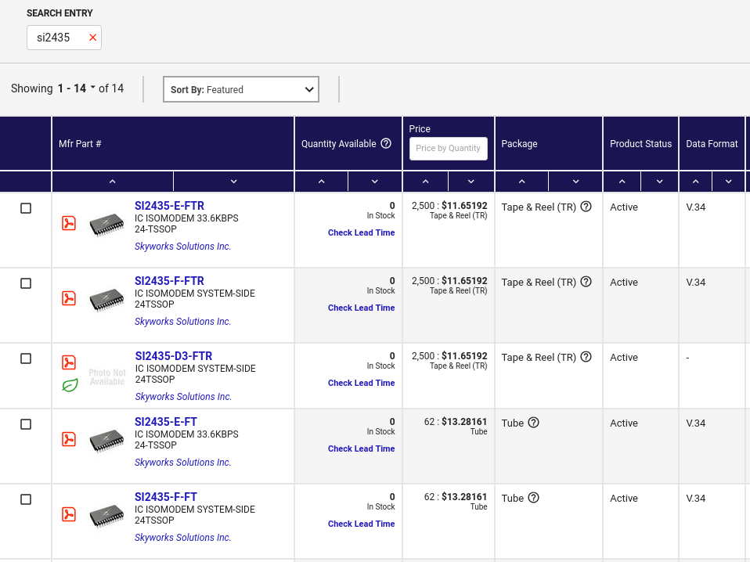Screen dimensions: 750x562
Task: Sort Product Status column descending
Action: (x=659, y=182)
